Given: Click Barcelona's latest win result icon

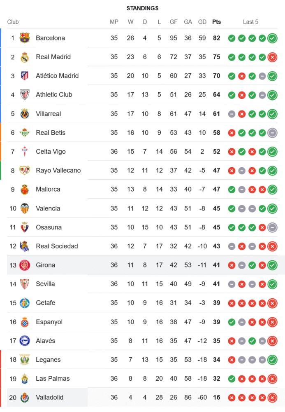Looking at the screenshot, I should coord(272,38).
